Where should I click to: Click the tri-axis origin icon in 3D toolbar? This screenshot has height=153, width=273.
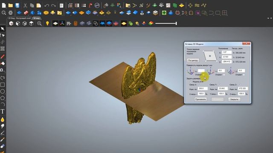62,23
